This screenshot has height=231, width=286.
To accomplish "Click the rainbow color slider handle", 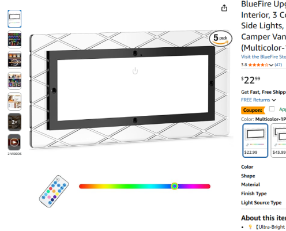I will 175,186.
